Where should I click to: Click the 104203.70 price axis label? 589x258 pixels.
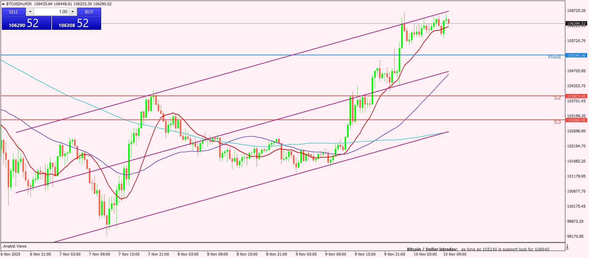(576, 86)
